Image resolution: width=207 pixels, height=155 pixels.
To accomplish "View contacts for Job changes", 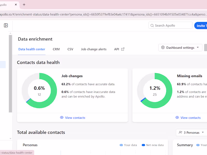I will pyautogui.click(x=75, y=118).
